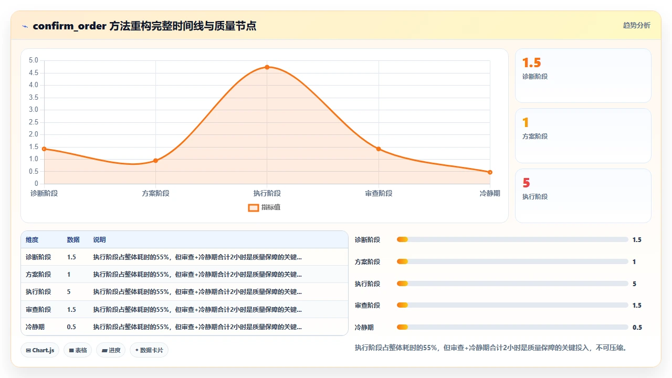Image resolution: width=672 pixels, height=378 pixels.
Task: Click the 说明 column header
Action: (x=100, y=240)
